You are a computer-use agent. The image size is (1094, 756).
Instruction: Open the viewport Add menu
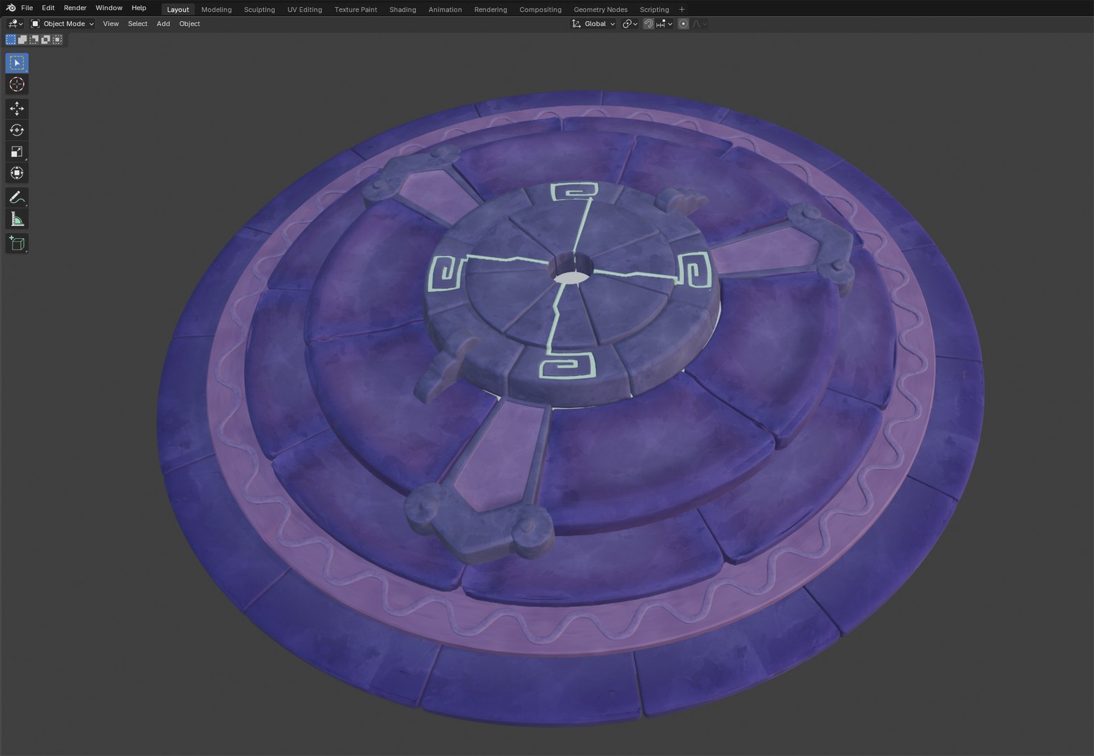(163, 24)
